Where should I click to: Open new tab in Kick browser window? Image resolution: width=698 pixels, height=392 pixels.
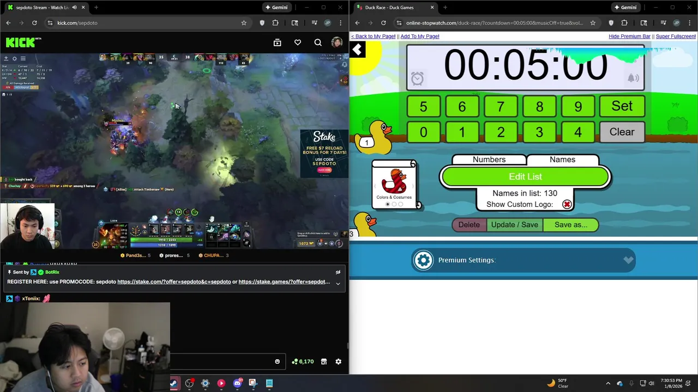click(96, 8)
